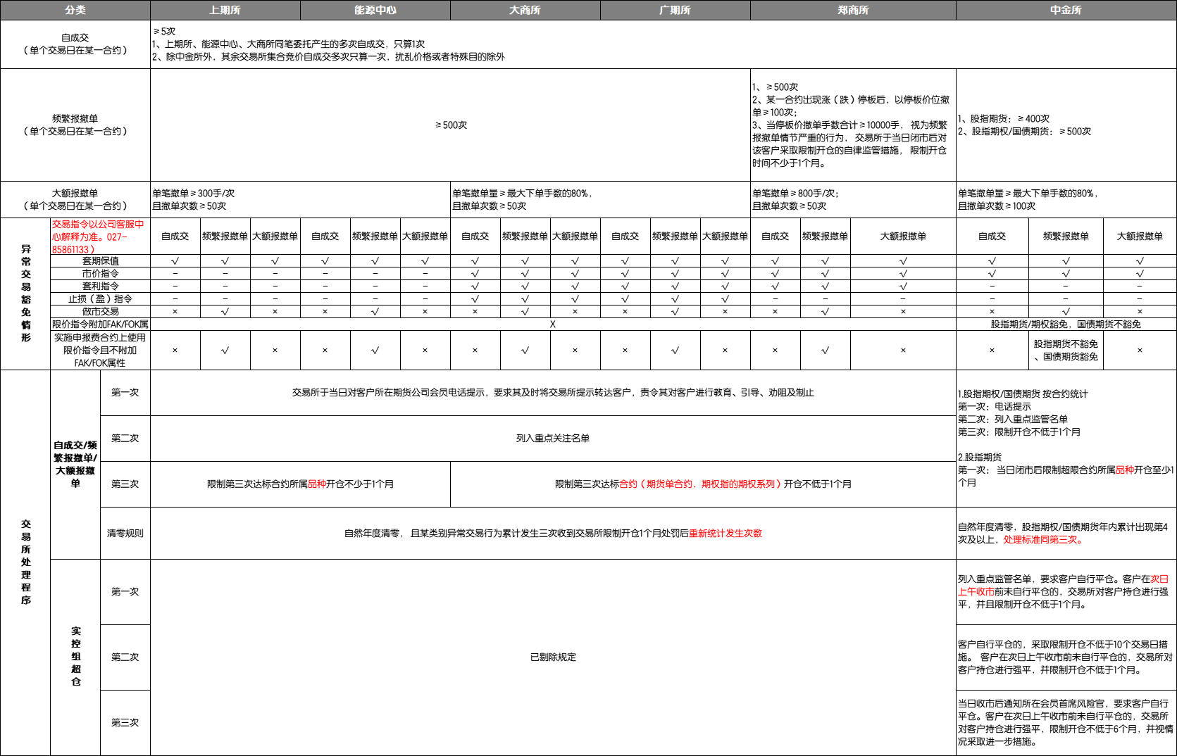The width and height of the screenshot is (1177, 756).
Task: Click the 做市交易 row label
Action: tap(100, 312)
